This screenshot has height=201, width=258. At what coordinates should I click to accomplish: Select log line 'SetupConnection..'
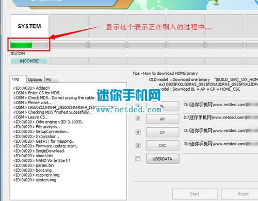[41, 131]
